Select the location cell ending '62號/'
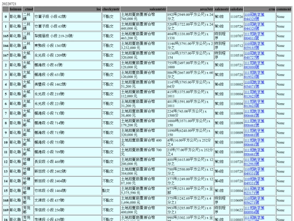The image size is (294, 221). [68, 17]
